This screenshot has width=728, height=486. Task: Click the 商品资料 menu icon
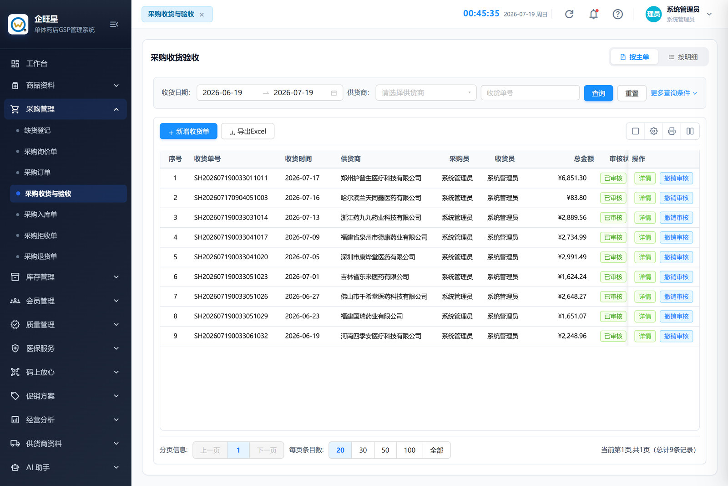pos(15,86)
